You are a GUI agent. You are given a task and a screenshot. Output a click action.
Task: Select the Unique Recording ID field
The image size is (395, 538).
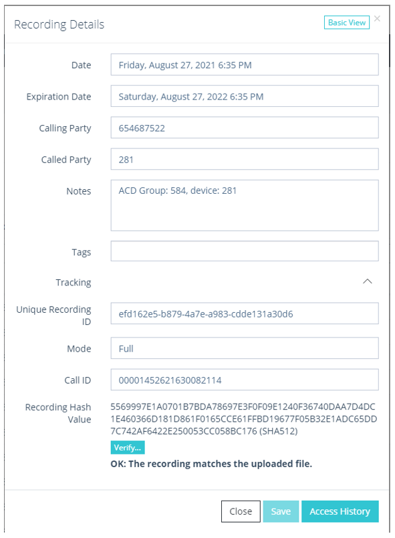click(x=245, y=313)
